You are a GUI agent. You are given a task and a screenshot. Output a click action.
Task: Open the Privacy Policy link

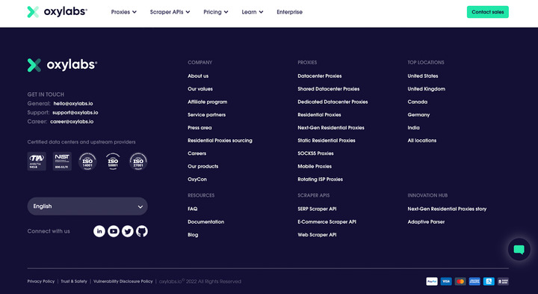[41, 281]
